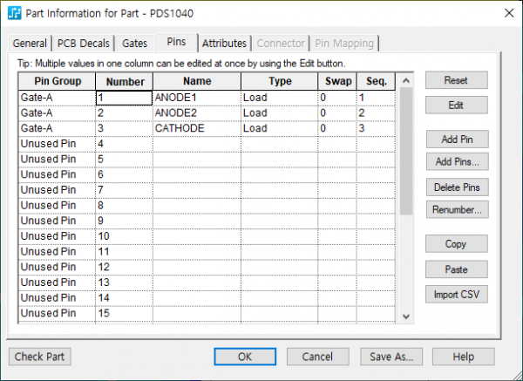523x381 pixels.
Task: Add a new pin with Add Pin
Action: (456, 139)
